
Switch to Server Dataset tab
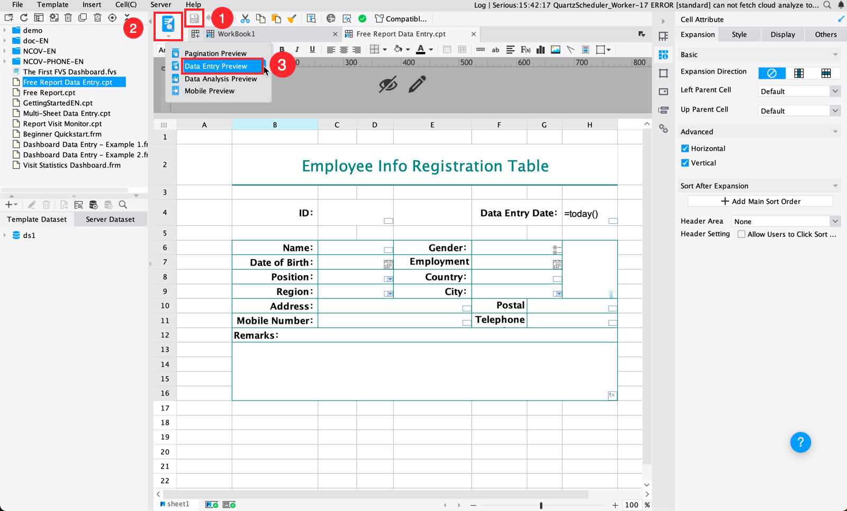click(x=110, y=220)
